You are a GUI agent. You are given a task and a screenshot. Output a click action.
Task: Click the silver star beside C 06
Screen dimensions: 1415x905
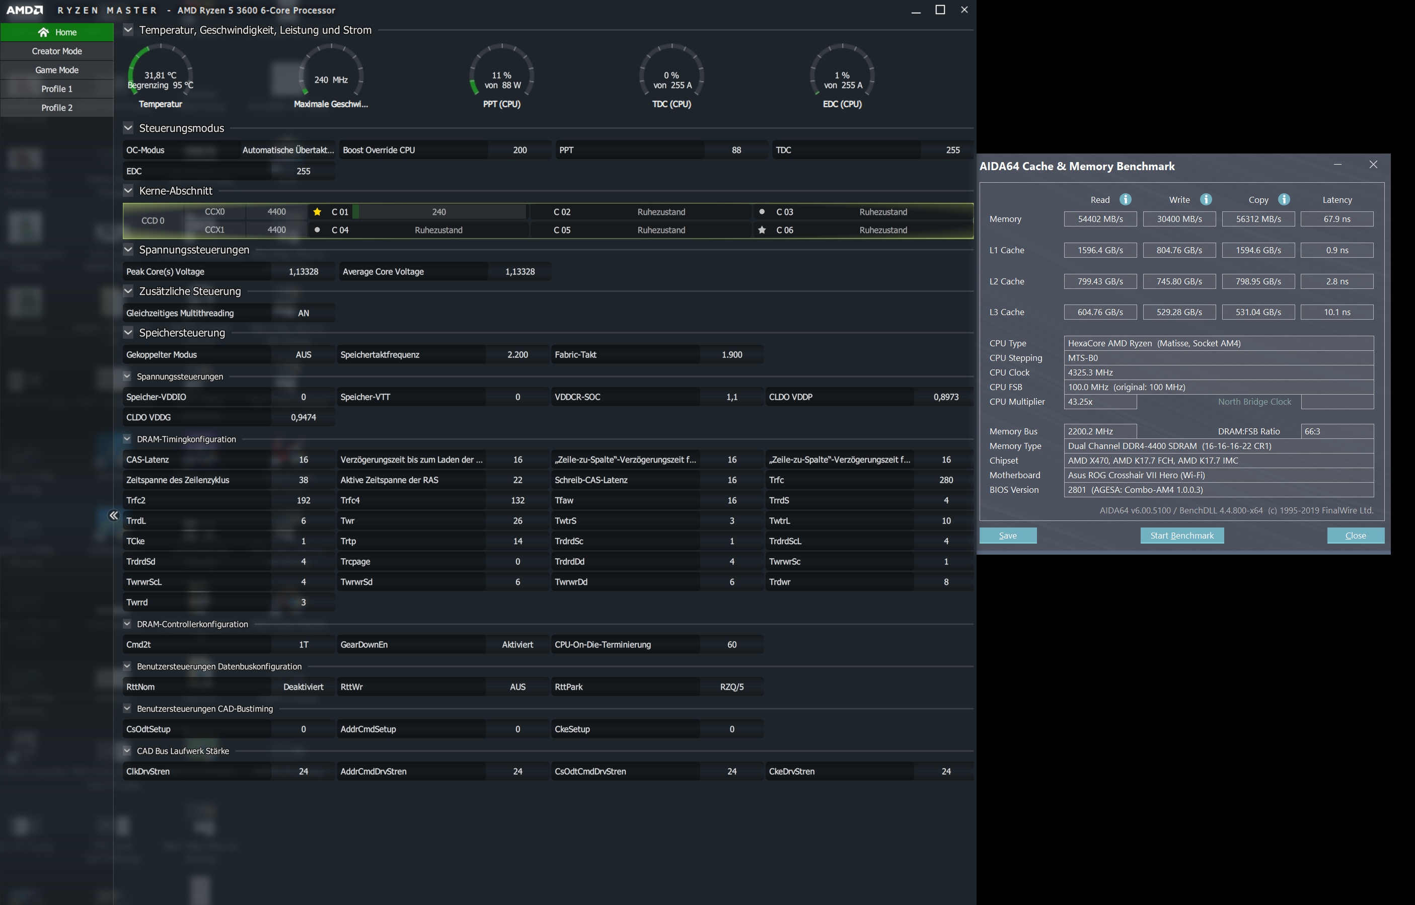[x=762, y=230]
